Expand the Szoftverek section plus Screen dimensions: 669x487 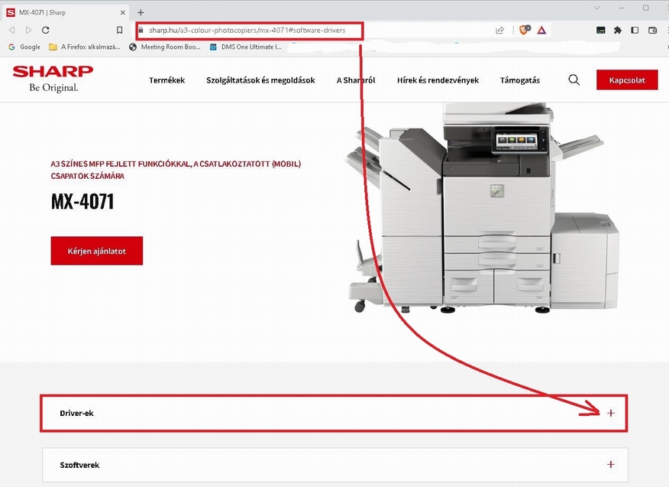point(611,464)
